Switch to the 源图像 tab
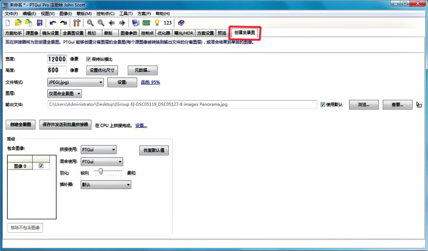This screenshot has width=428, height=251. 32,33
